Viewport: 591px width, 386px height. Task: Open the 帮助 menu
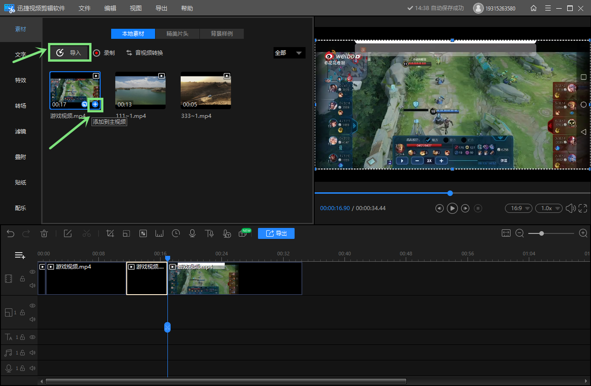187,8
